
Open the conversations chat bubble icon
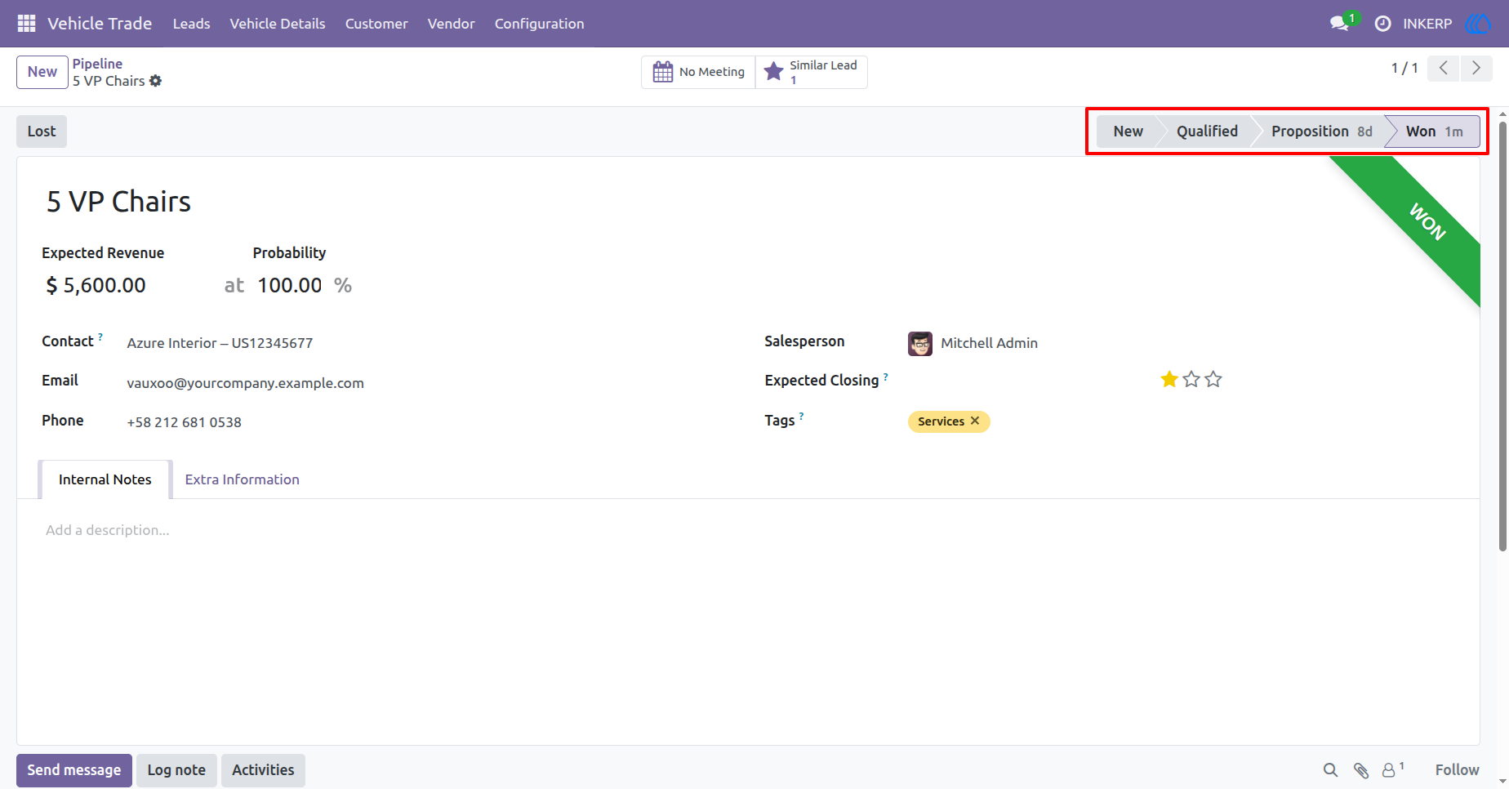tap(1339, 24)
